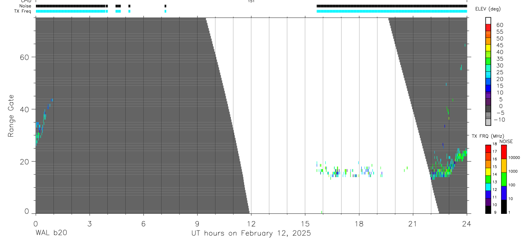Viewport: 525px width, 242px height.
Task: Click the yellow swatch in the NOISE legend
Action: click(x=504, y=166)
